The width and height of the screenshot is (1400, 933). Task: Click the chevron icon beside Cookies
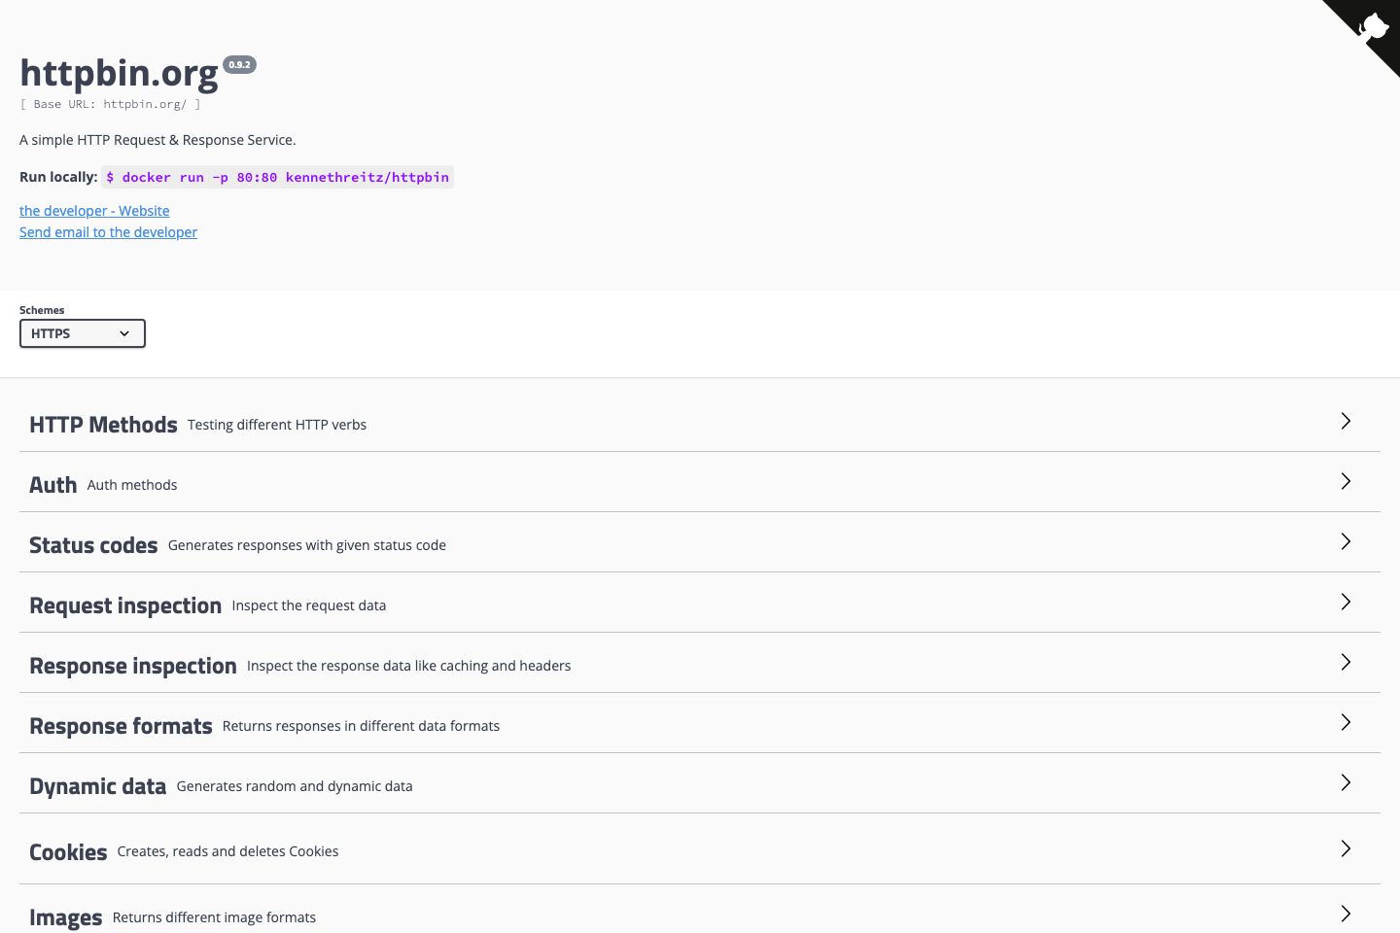(x=1346, y=848)
